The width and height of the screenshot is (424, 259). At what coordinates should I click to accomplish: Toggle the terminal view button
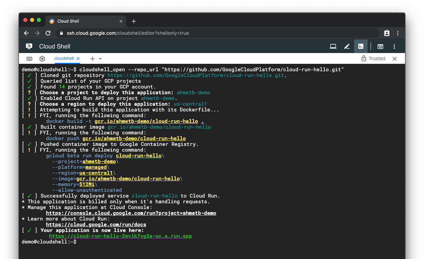coord(361,46)
